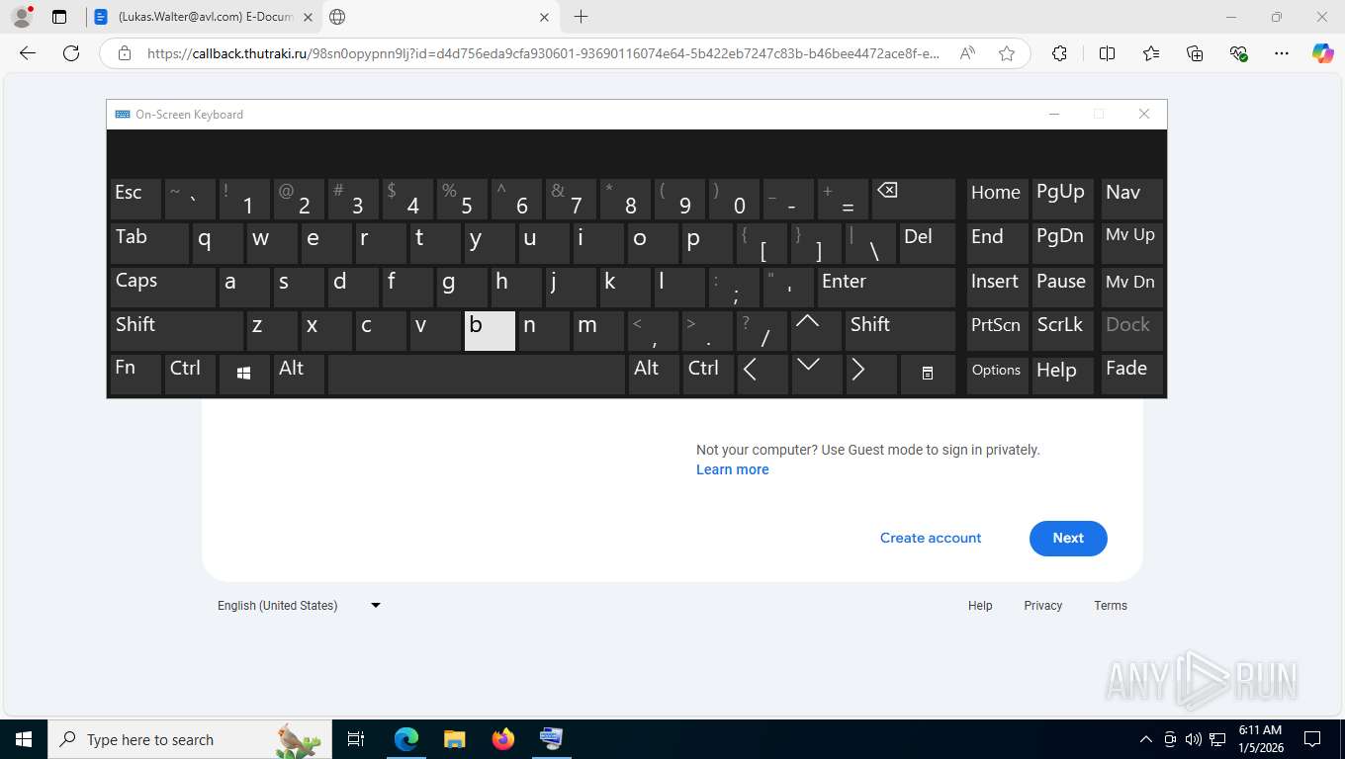Open notification center icon
The height and width of the screenshot is (759, 1345).
tap(1312, 739)
